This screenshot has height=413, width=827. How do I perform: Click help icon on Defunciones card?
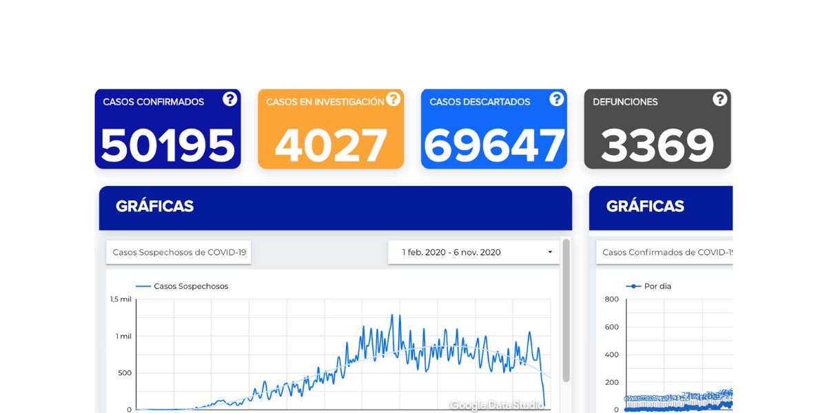click(x=720, y=99)
